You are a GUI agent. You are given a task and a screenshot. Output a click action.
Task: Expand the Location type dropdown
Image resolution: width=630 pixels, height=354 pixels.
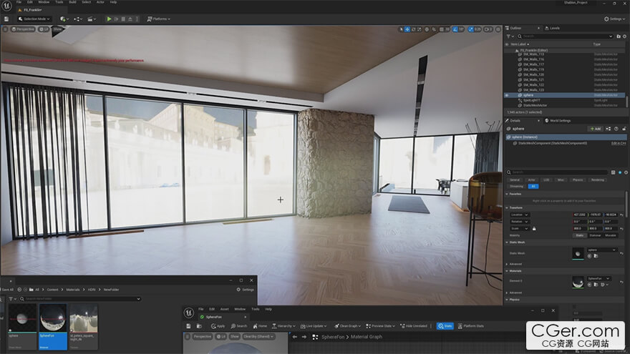click(521, 214)
